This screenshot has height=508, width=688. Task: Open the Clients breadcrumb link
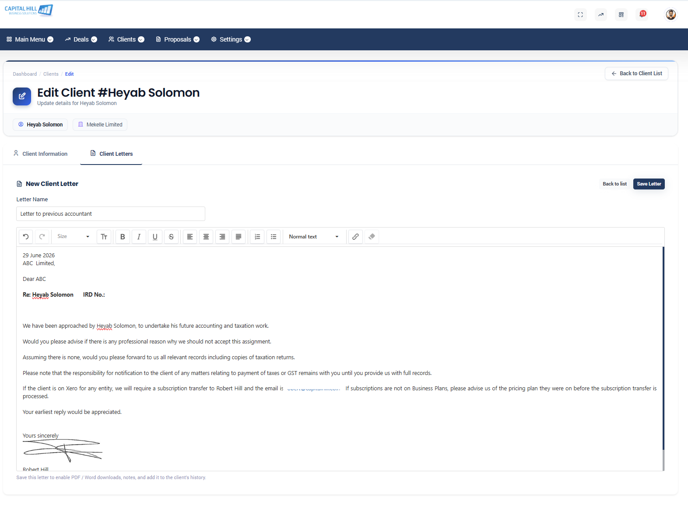coord(51,74)
